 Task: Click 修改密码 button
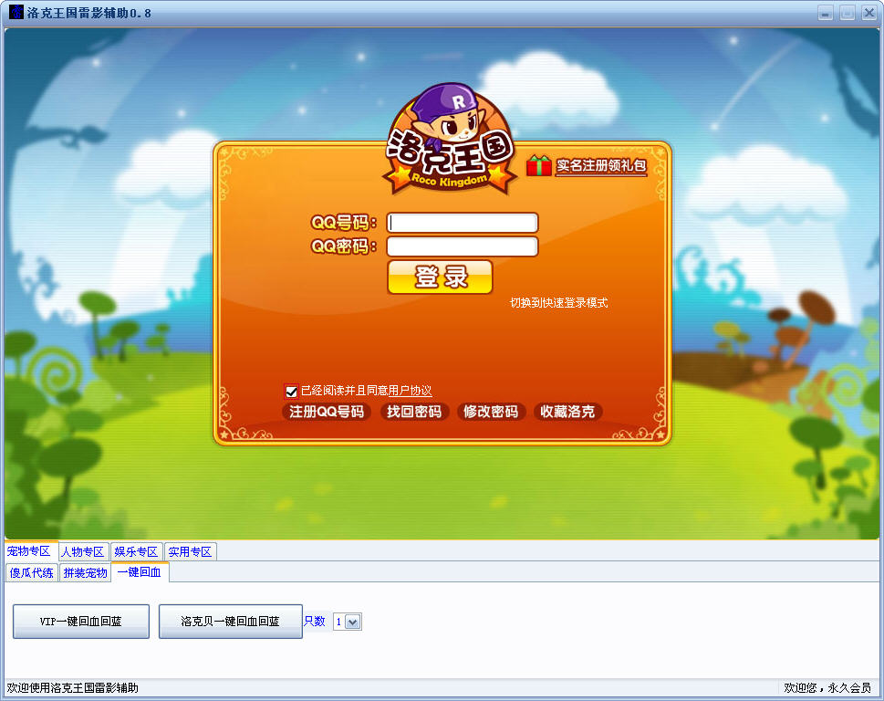coord(491,412)
